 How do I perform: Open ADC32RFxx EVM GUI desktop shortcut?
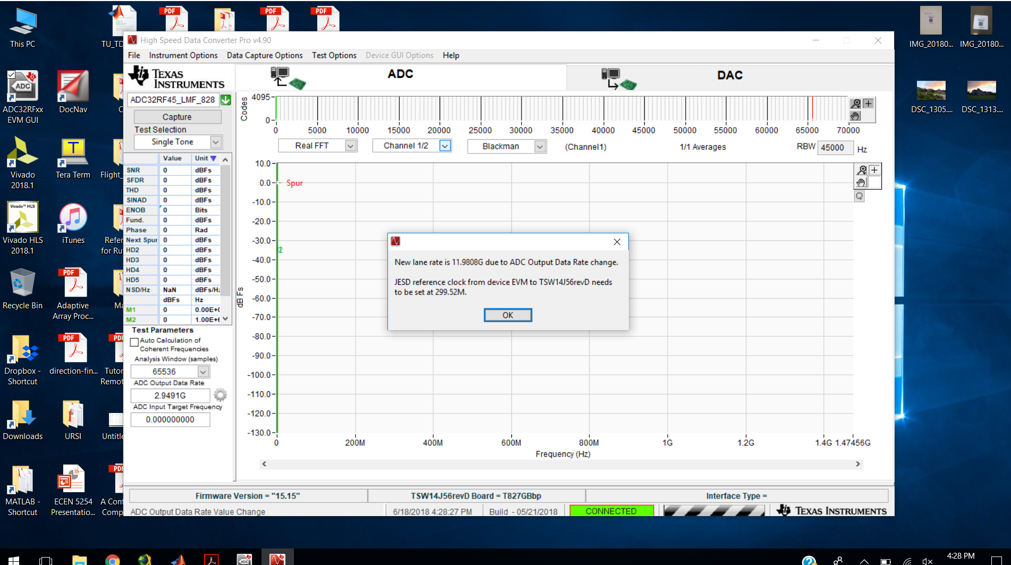[23, 97]
